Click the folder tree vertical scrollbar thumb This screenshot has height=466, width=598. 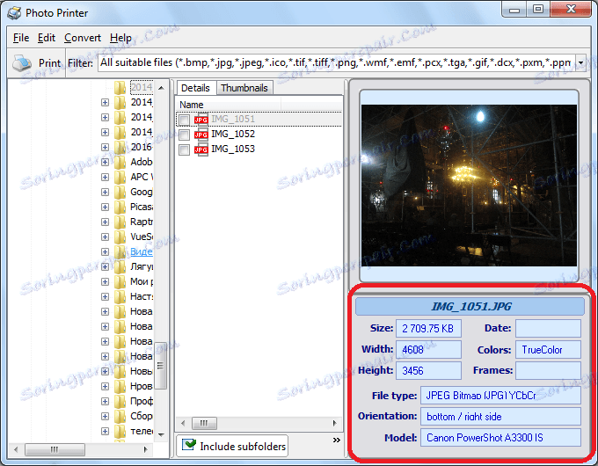(x=161, y=365)
